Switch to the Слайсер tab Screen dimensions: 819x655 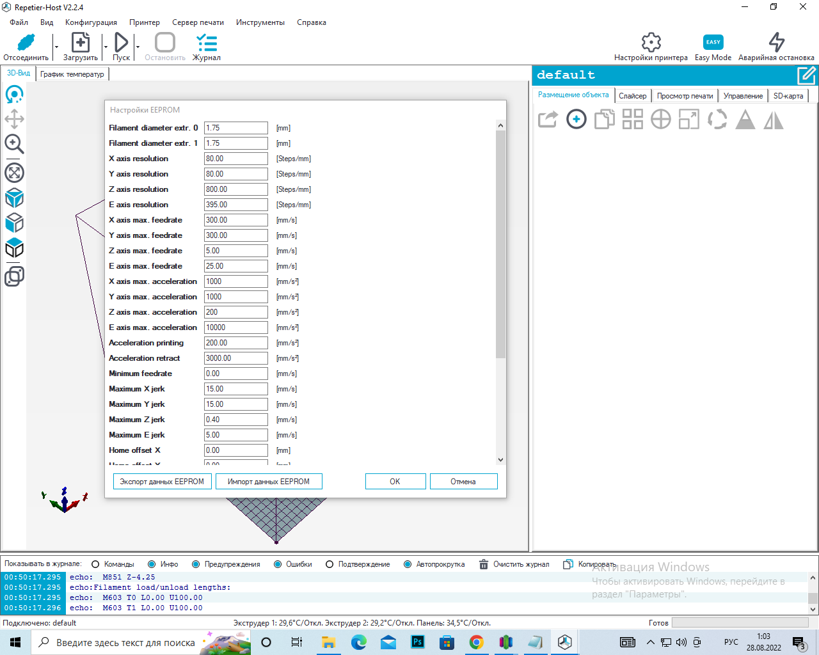tap(632, 96)
